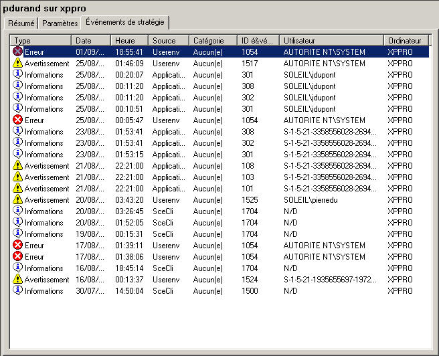This screenshot has height=356, width=439.
Task: Open the Paramètres tab
Action: coord(59,23)
